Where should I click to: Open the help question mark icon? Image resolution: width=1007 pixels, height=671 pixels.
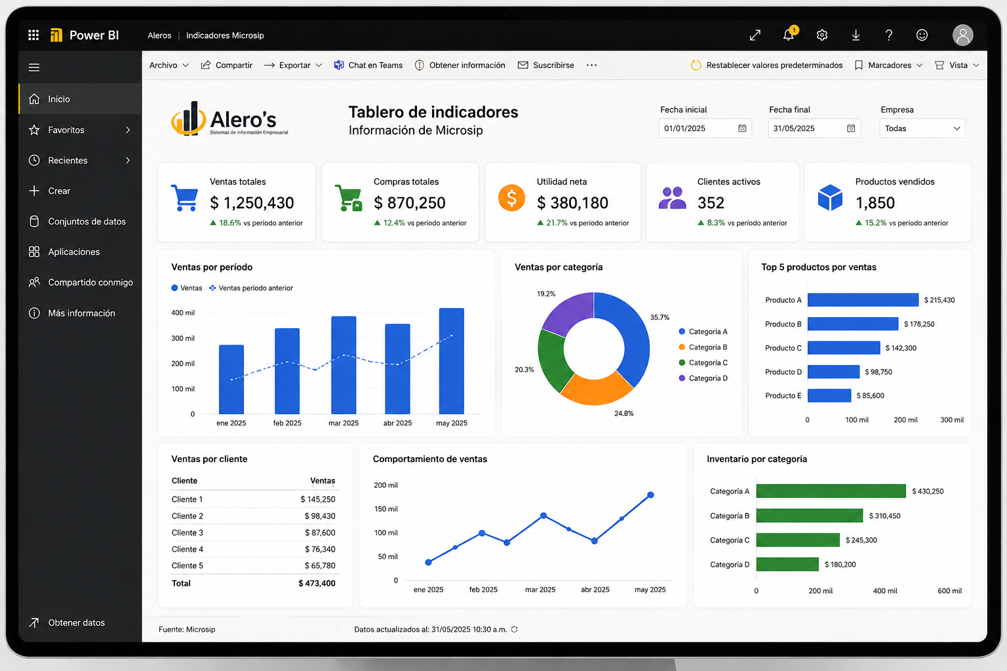(888, 35)
